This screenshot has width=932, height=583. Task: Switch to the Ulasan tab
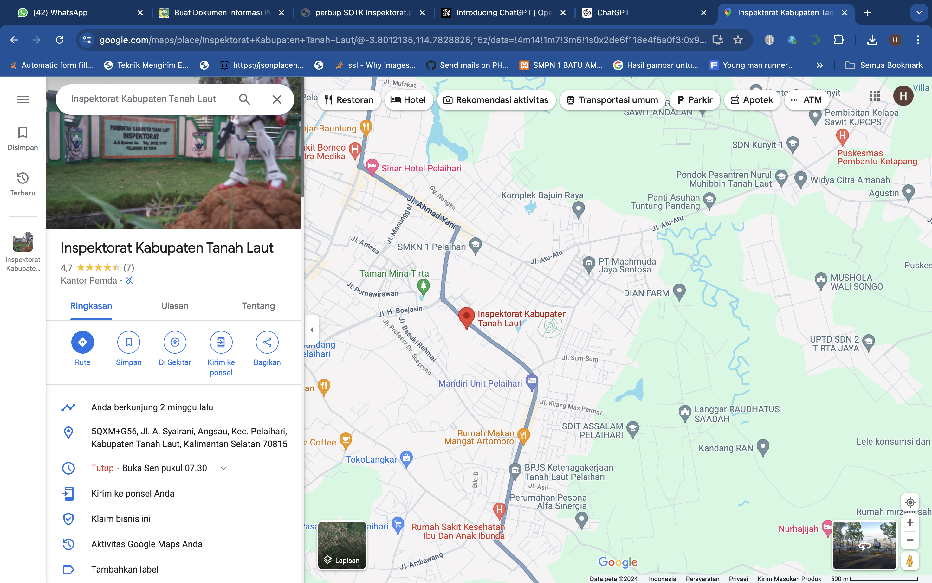[x=175, y=306]
